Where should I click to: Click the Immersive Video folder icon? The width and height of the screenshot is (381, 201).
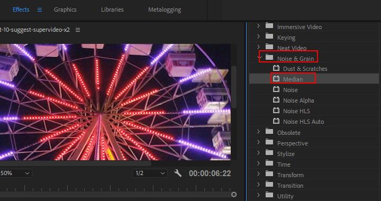point(269,26)
